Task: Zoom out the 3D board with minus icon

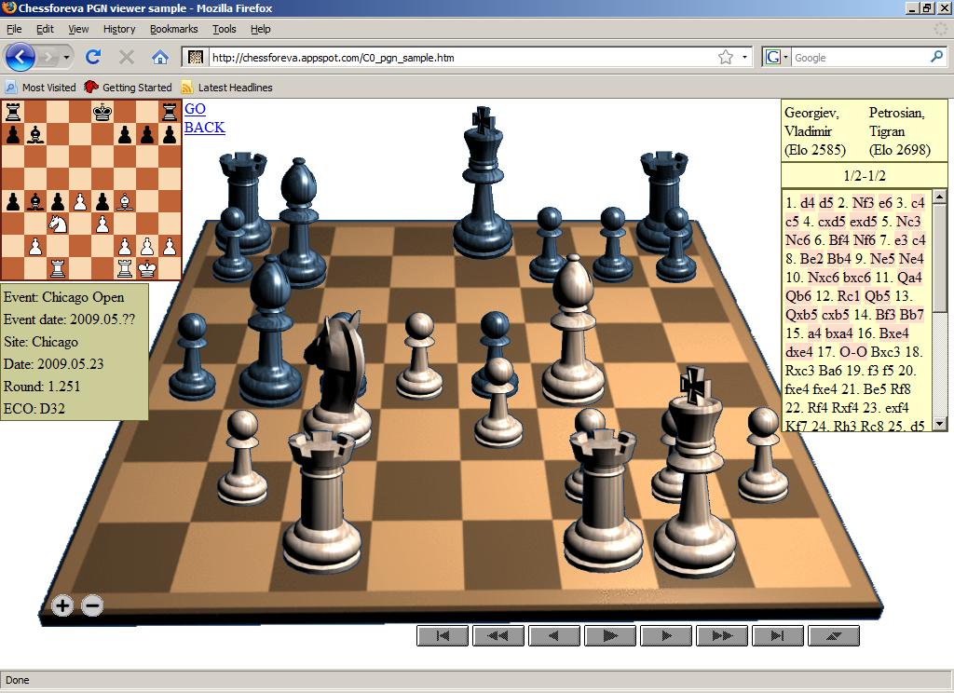Action: 91,605
